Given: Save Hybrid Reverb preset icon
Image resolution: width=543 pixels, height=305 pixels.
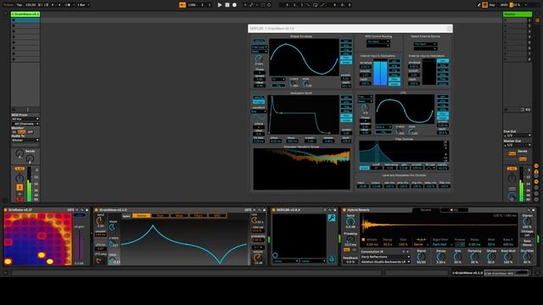Looking at the screenshot, I should (534, 210).
